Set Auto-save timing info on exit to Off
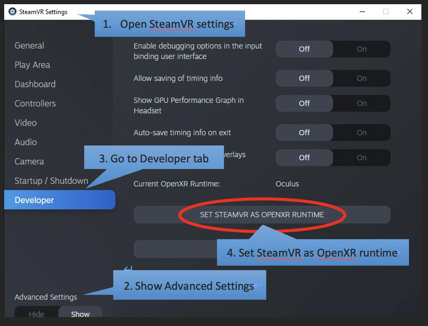Image resolution: width=428 pixels, height=326 pixels. click(x=304, y=133)
